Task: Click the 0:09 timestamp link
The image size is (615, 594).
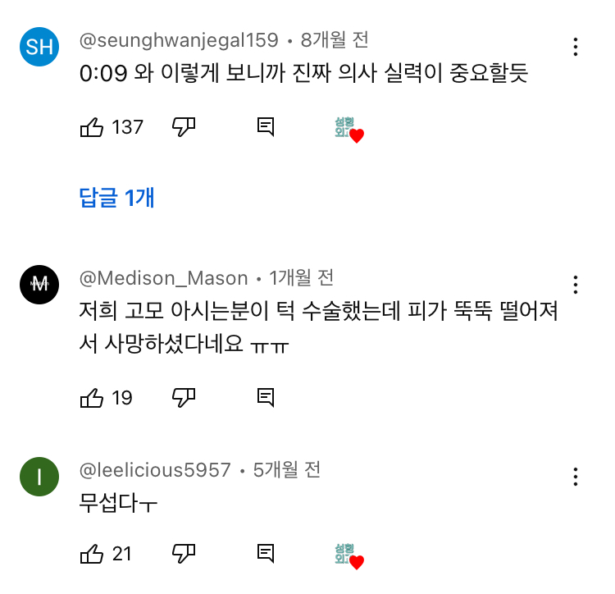Action: [x=103, y=74]
